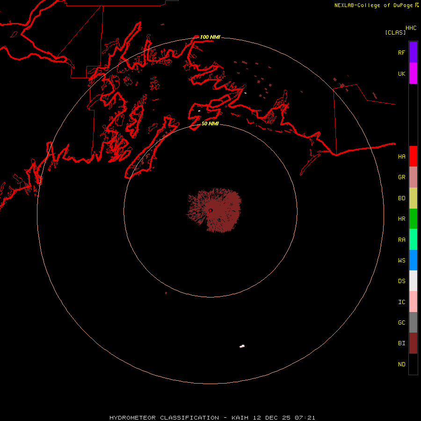Click the GR pink-brown legend swatch
The width and height of the screenshot is (421, 421).
[x=413, y=177]
